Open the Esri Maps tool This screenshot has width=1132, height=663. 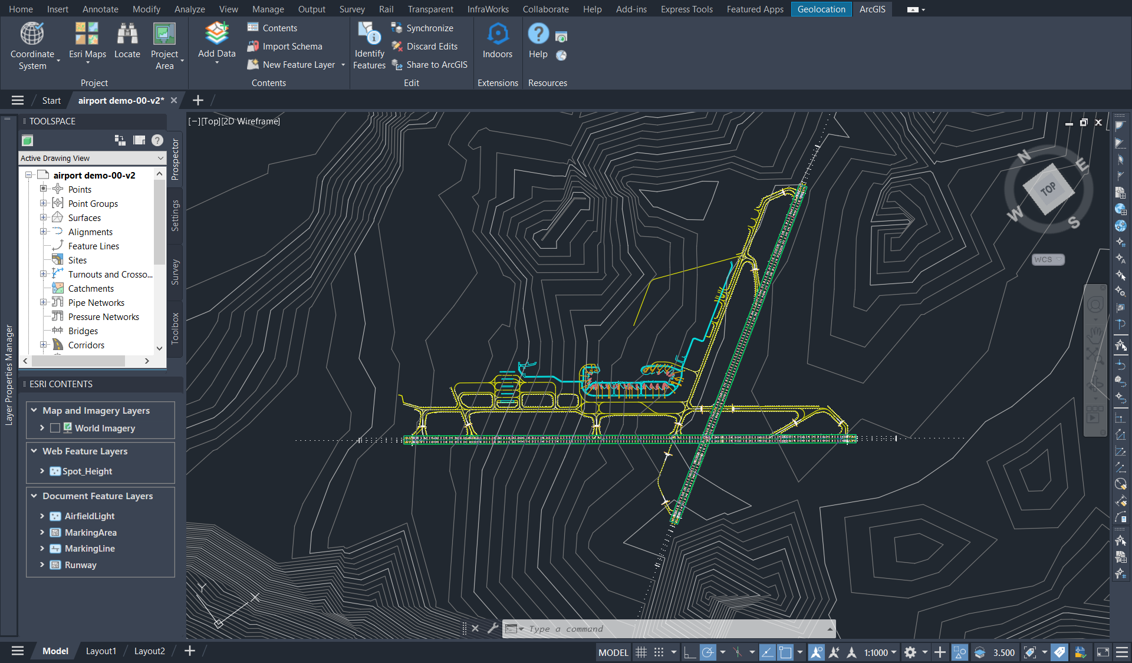point(87,34)
